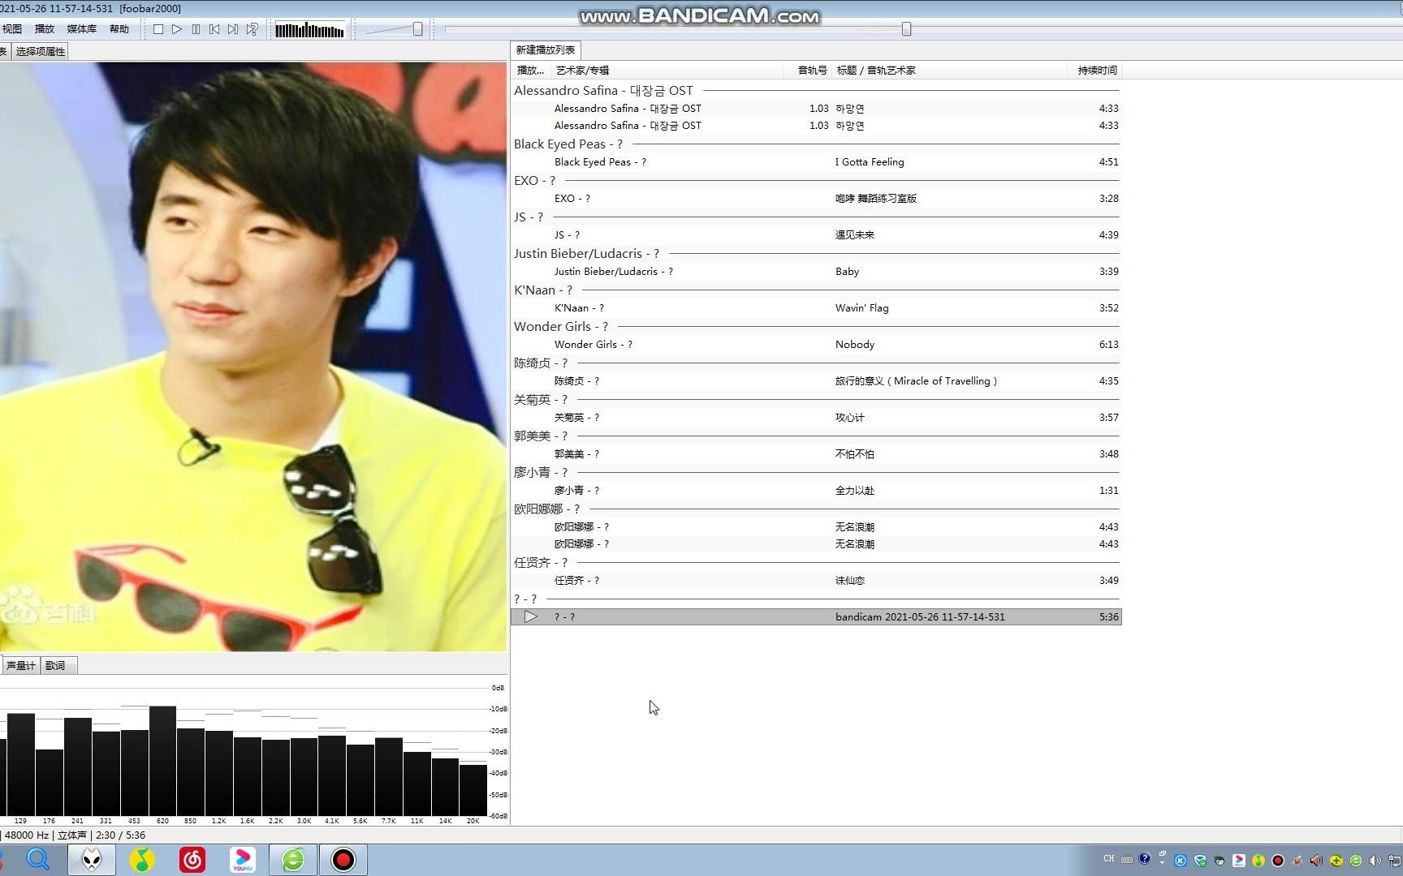
Task: Select the Wavin' Flag track
Action: pyautogui.click(x=816, y=308)
